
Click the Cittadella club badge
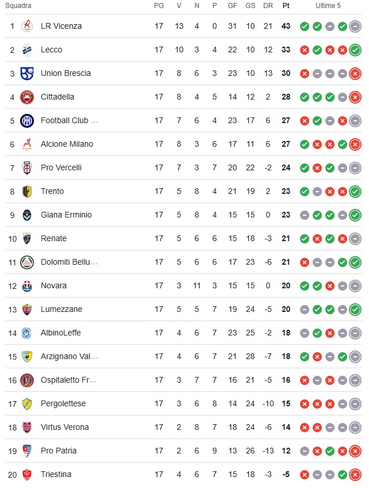(x=27, y=97)
